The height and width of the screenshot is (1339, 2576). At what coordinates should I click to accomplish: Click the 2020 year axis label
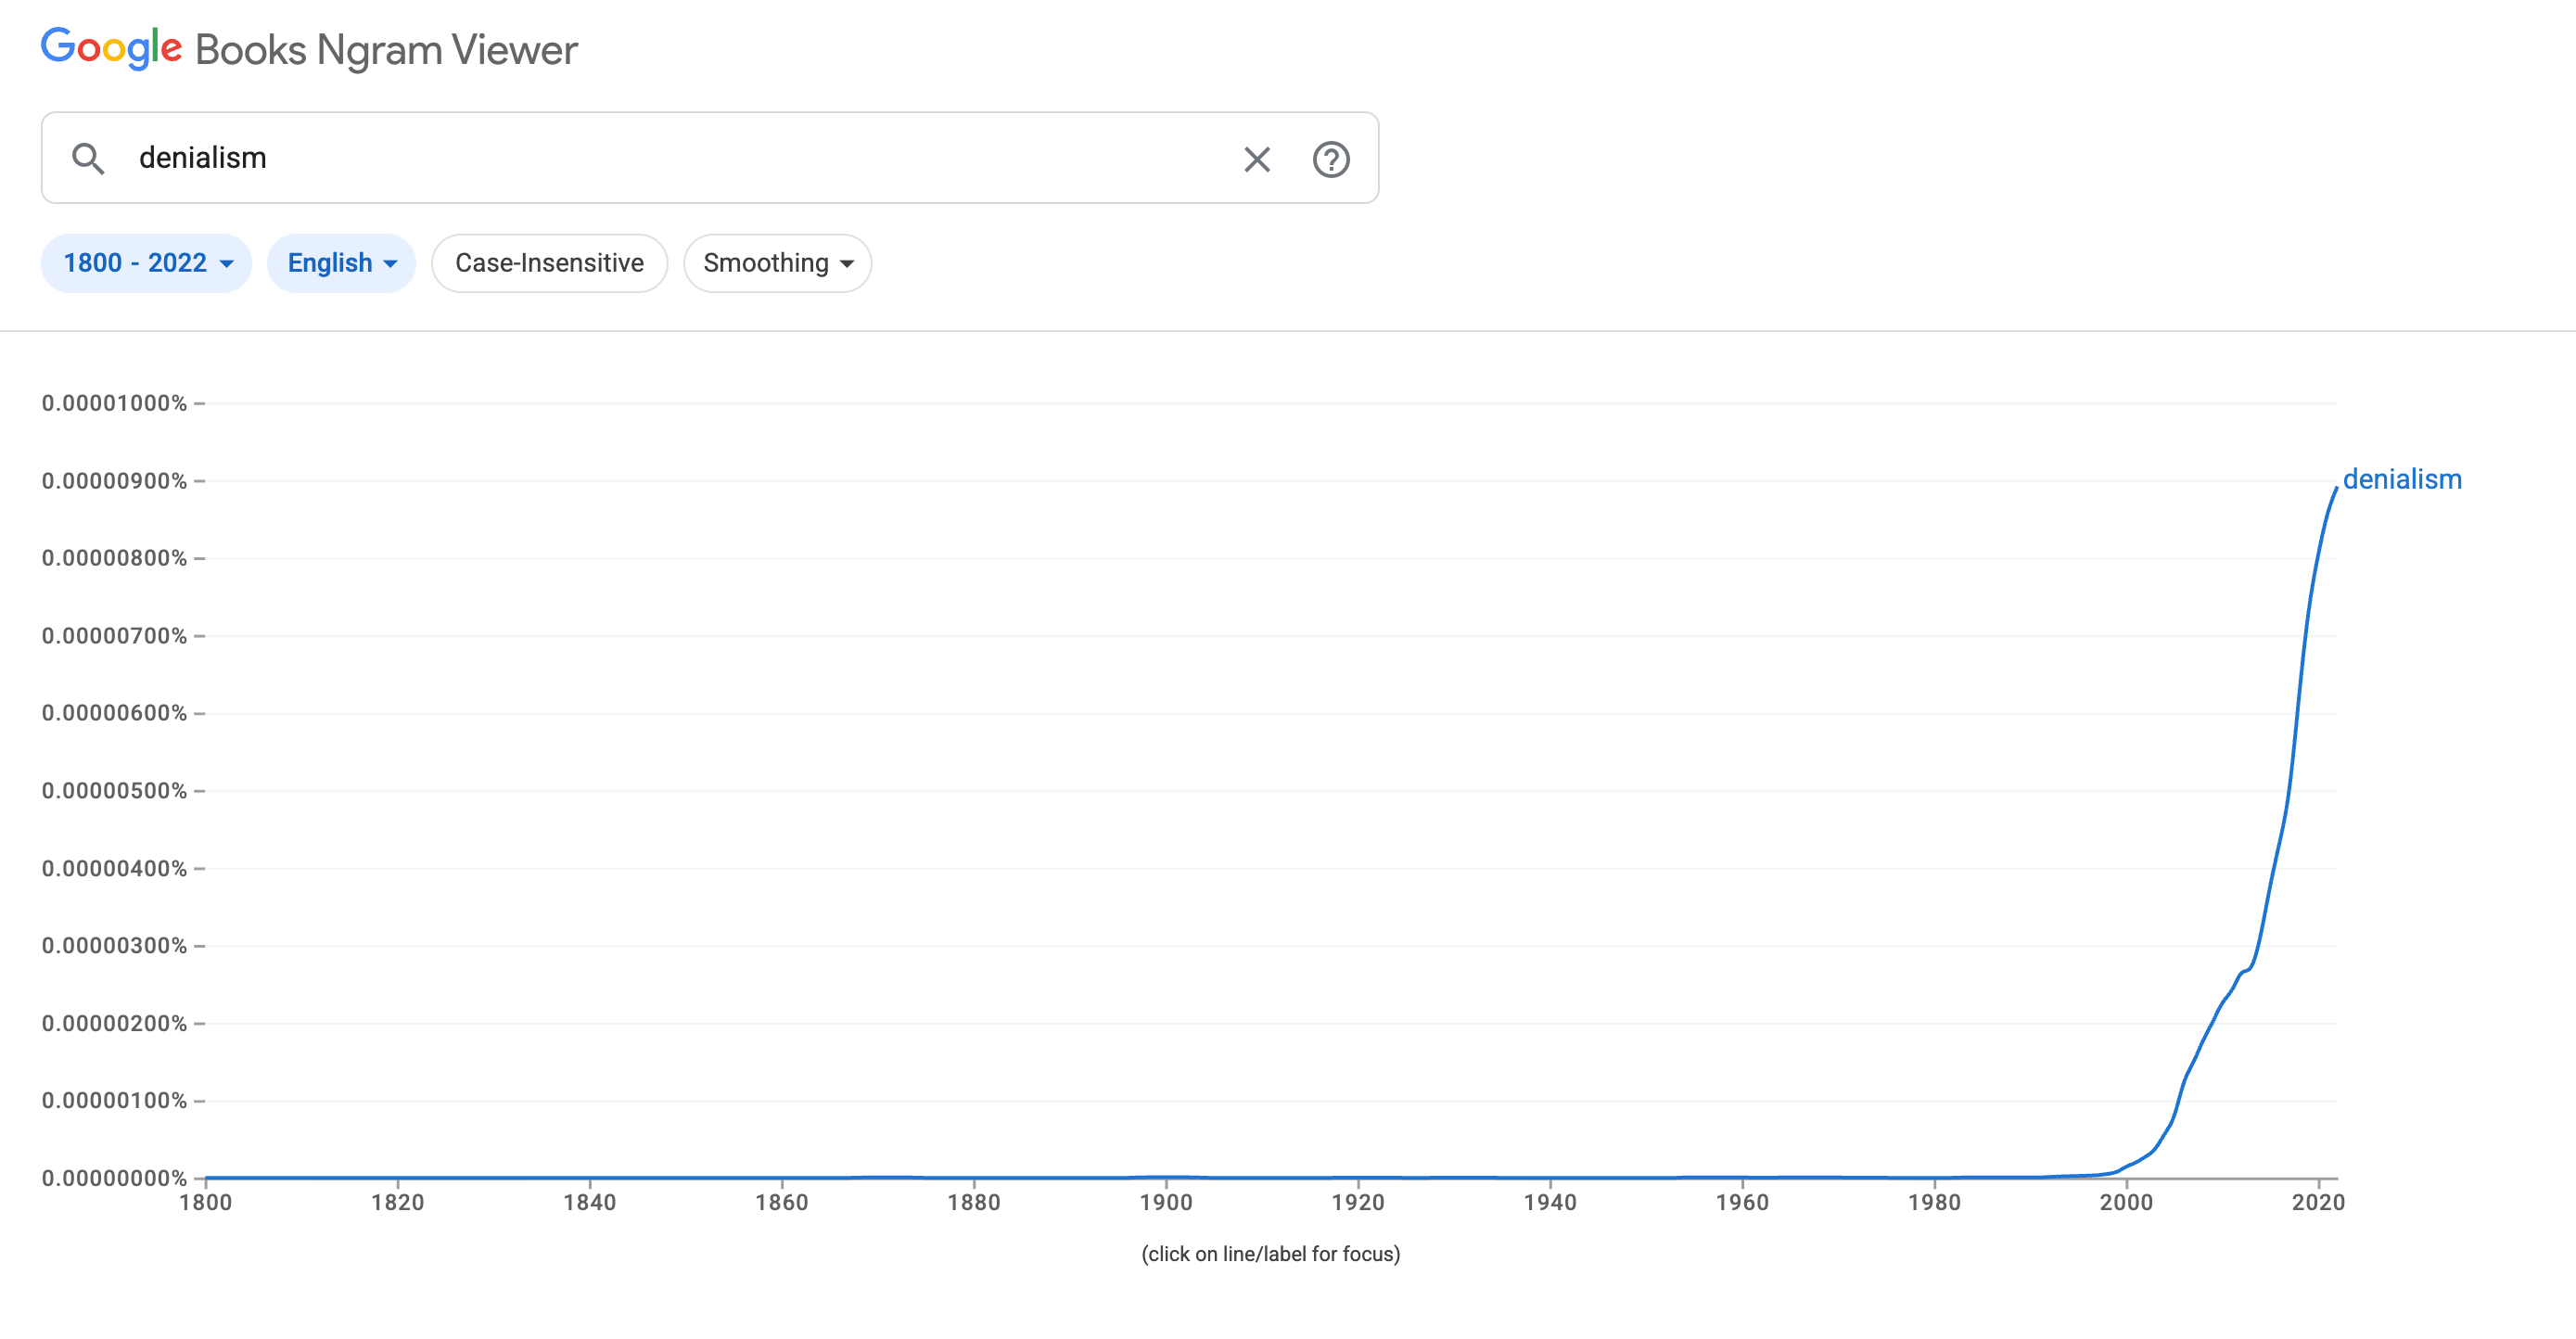(x=2318, y=1202)
